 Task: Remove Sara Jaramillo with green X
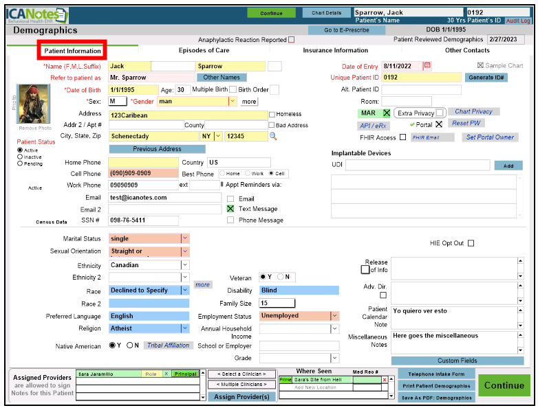(x=166, y=374)
